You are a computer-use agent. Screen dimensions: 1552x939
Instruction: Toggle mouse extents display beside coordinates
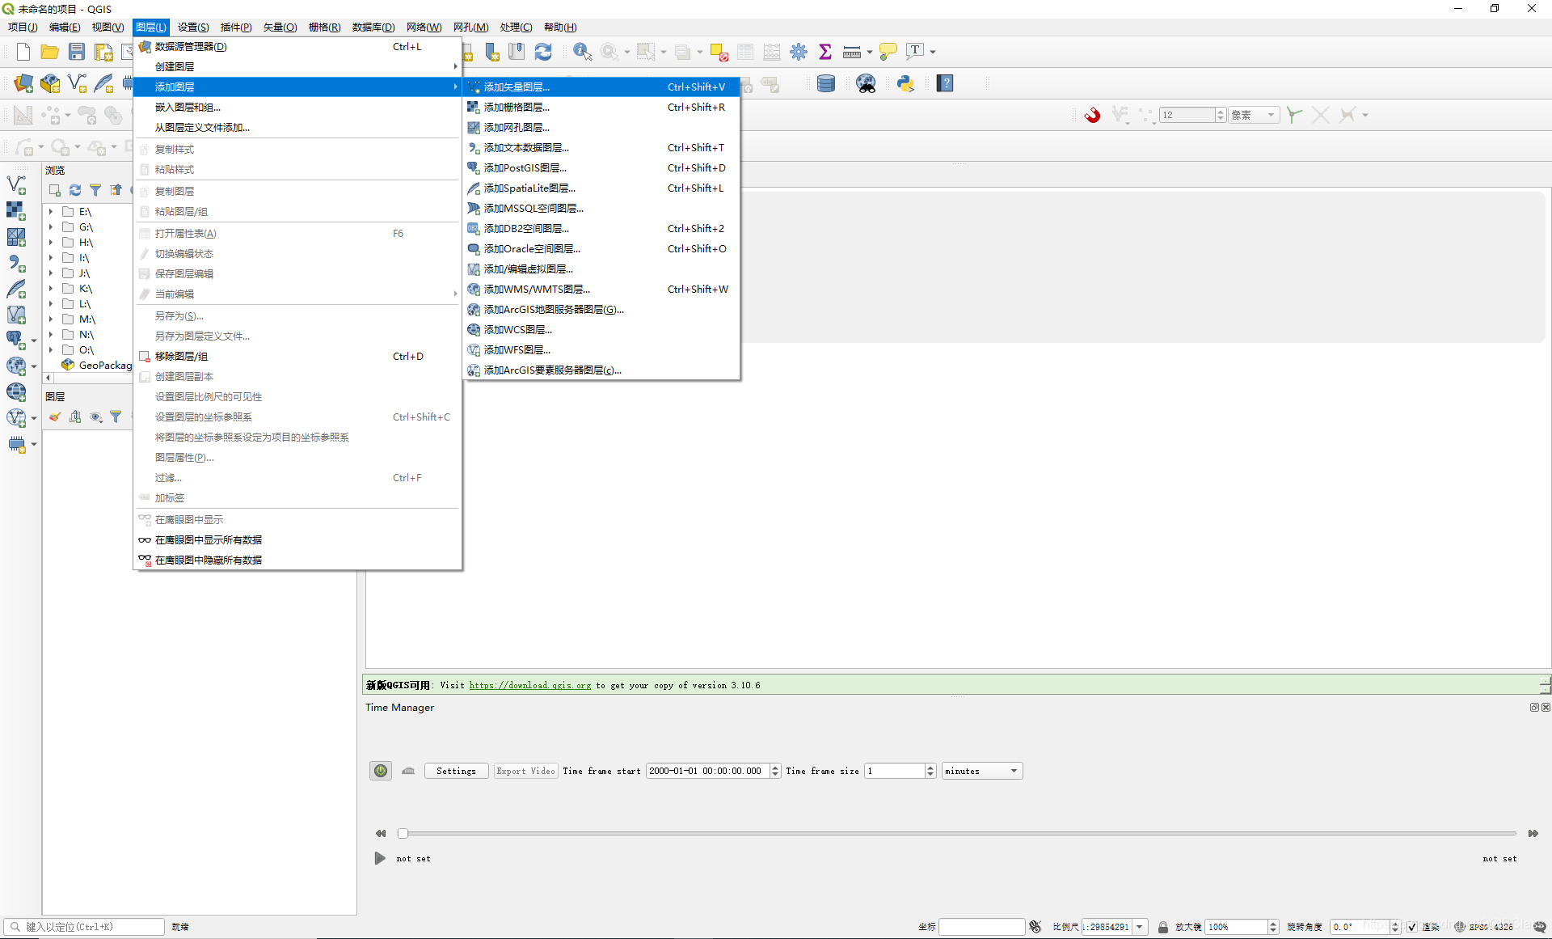[1035, 927]
